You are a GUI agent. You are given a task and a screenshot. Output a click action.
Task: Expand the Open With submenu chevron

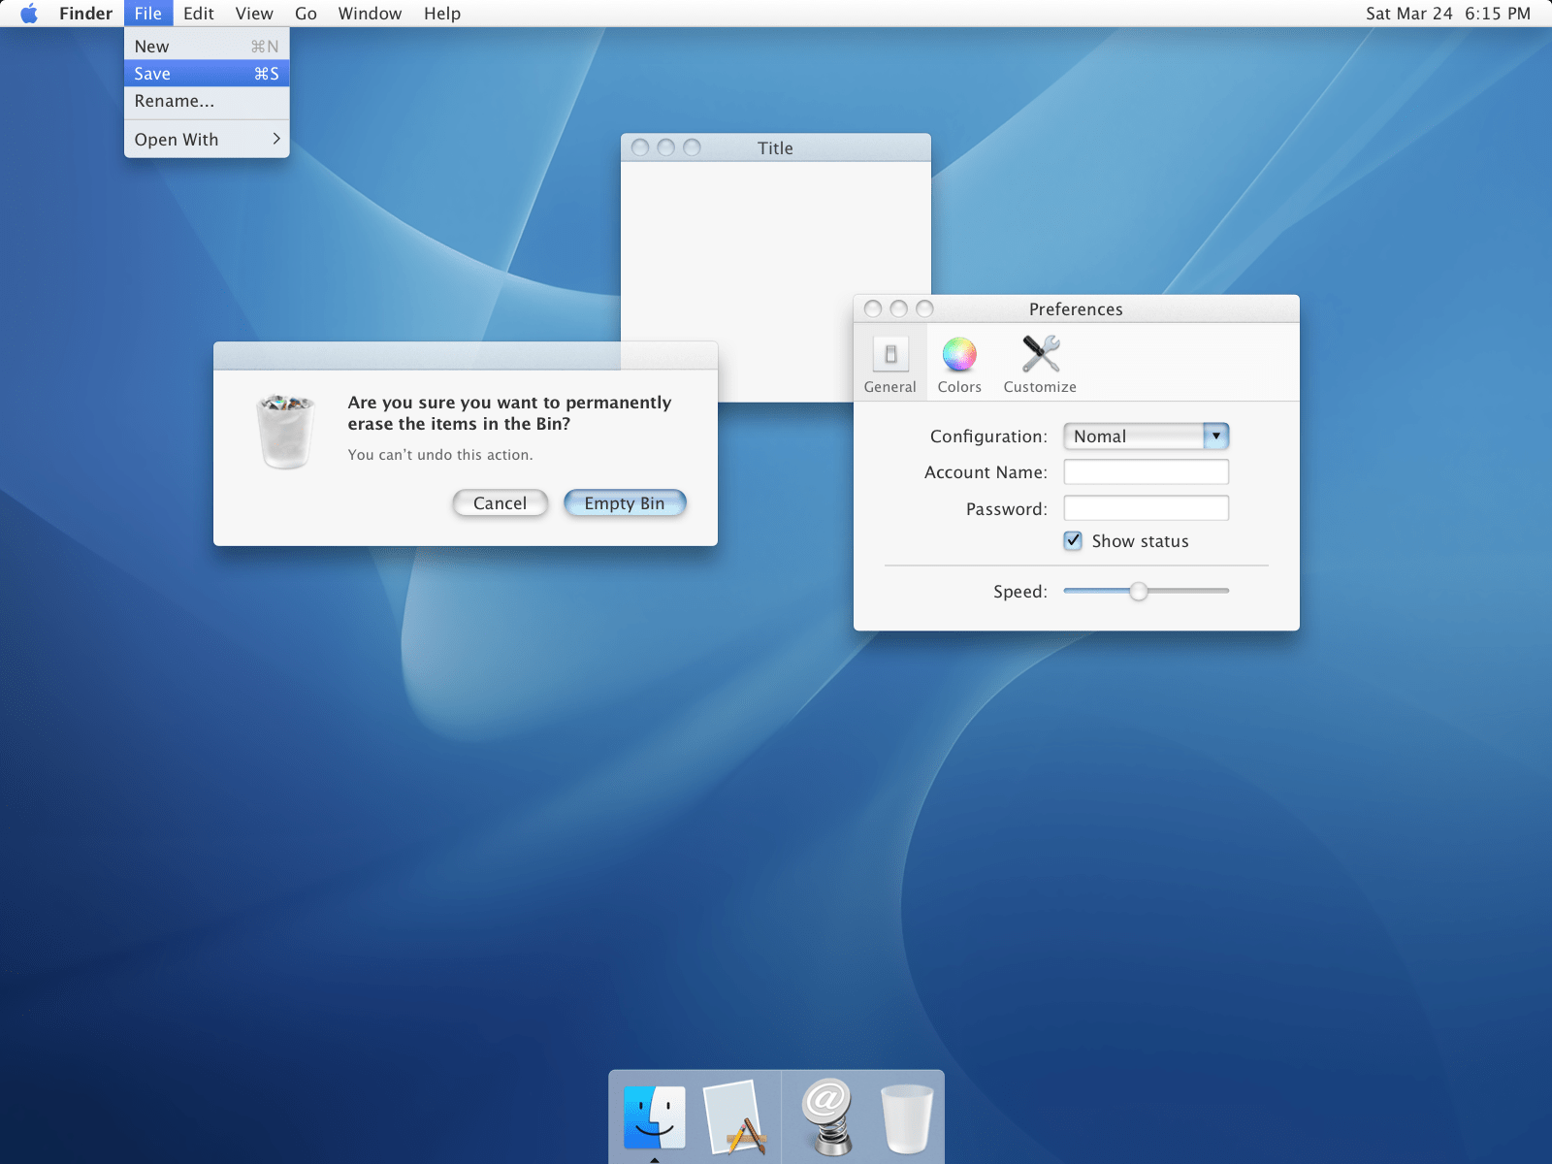tap(275, 139)
